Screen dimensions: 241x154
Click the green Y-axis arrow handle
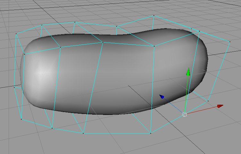click(188, 72)
